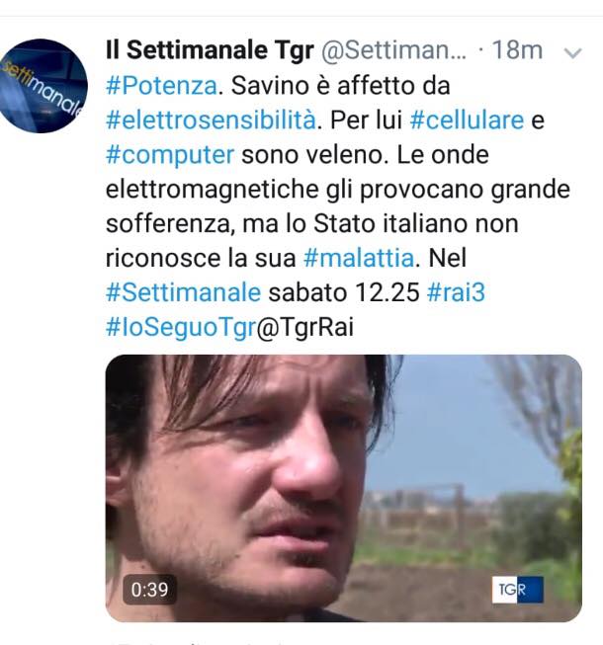The height and width of the screenshot is (645, 603).
Task: Open the #elettrosensibilità hashtag
Action: (212, 121)
